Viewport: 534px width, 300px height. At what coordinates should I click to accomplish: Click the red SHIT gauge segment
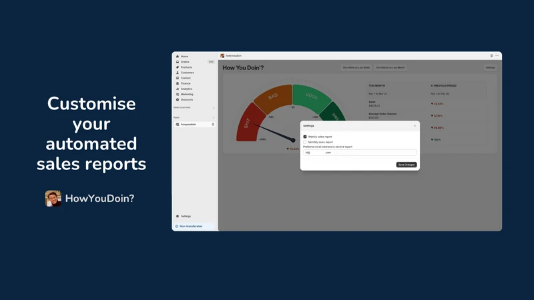click(x=250, y=123)
